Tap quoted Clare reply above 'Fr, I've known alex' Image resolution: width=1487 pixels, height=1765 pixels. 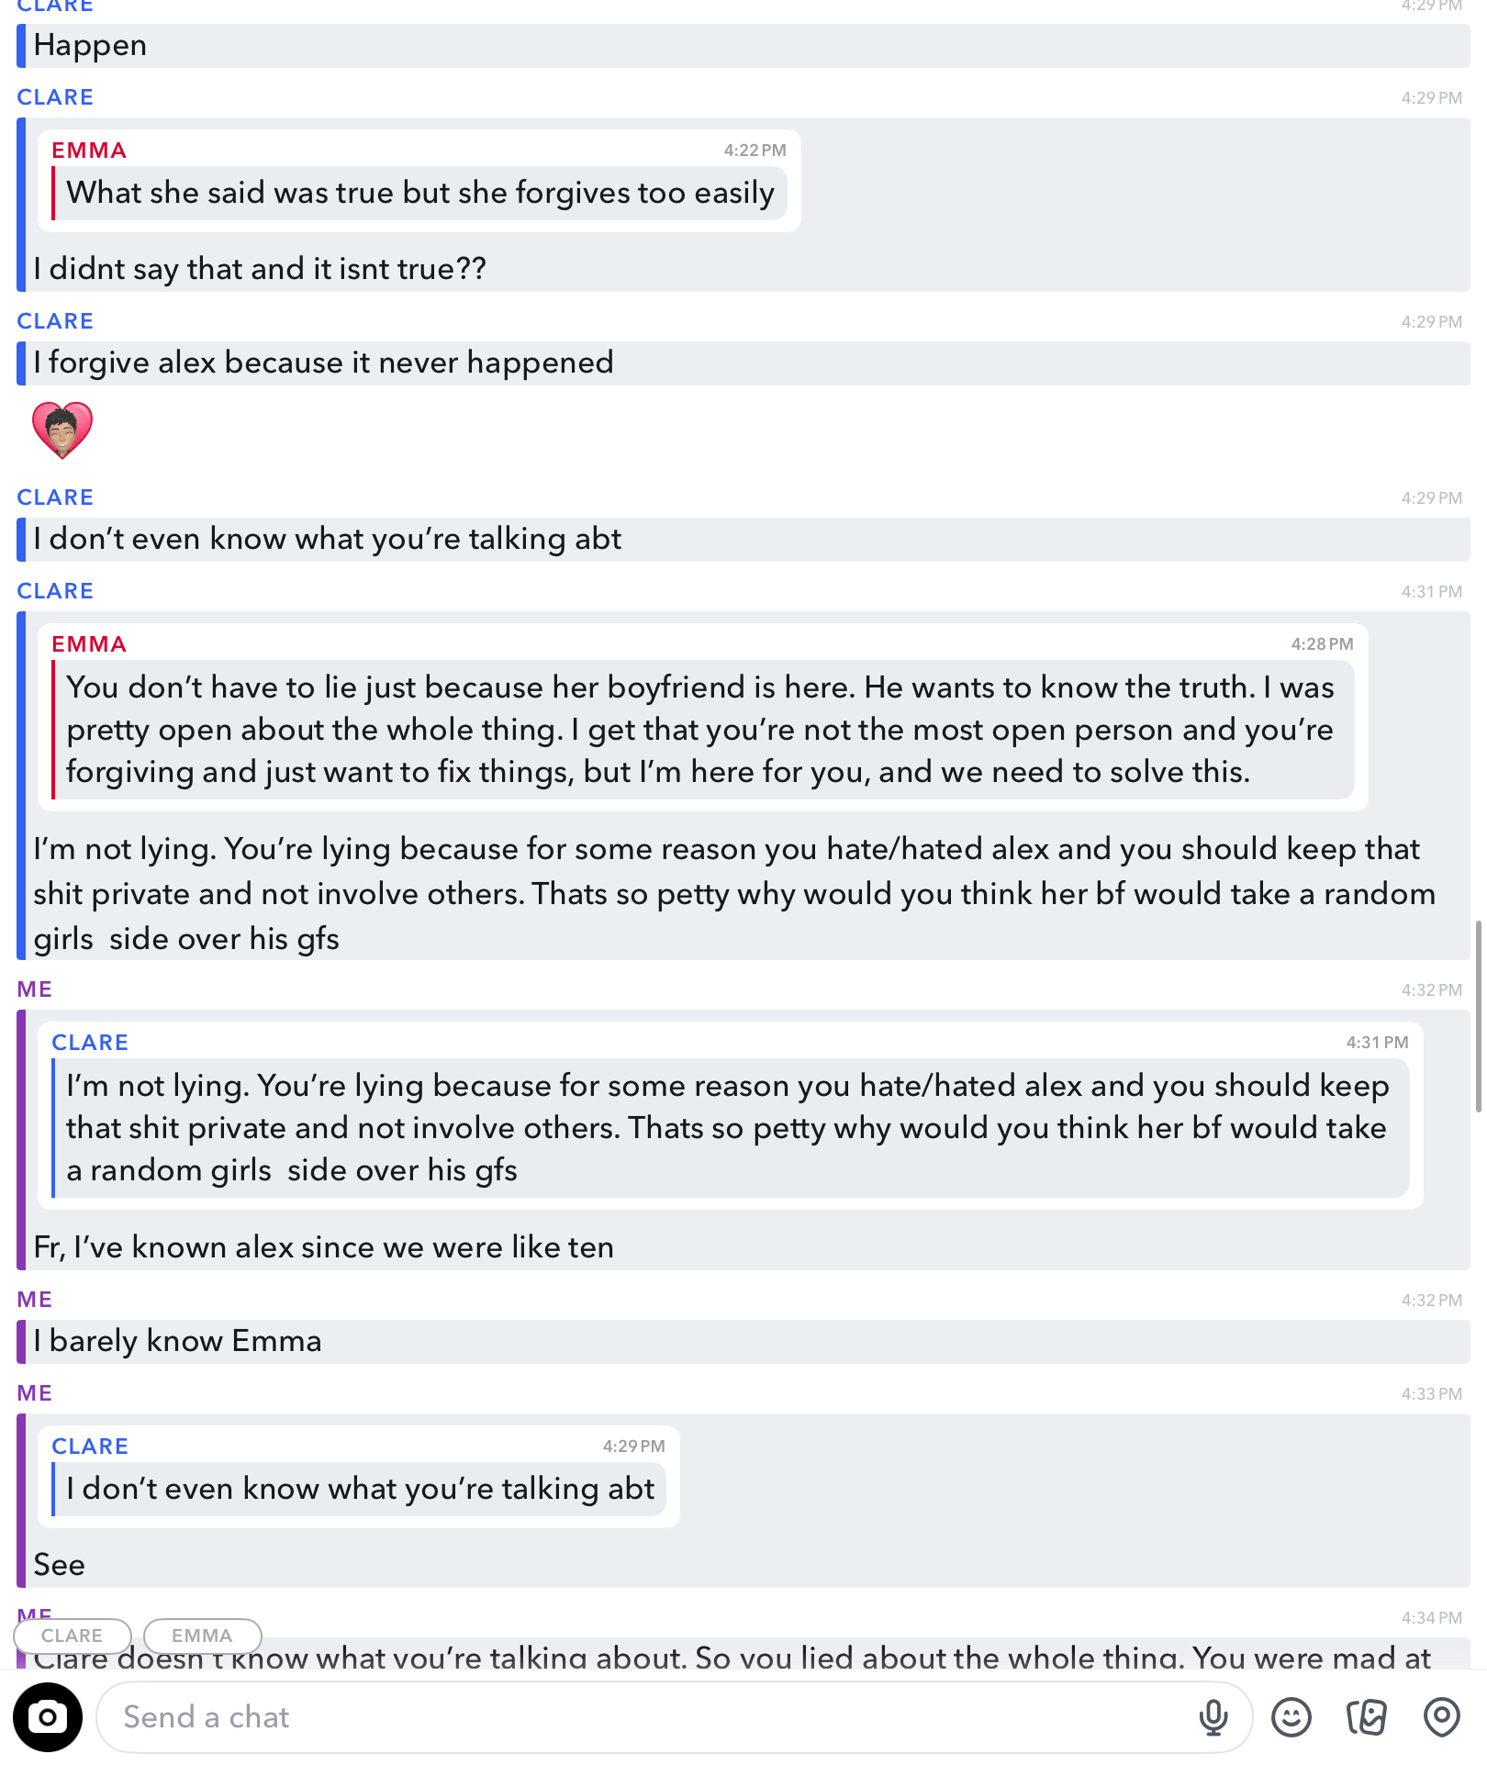click(x=730, y=1115)
